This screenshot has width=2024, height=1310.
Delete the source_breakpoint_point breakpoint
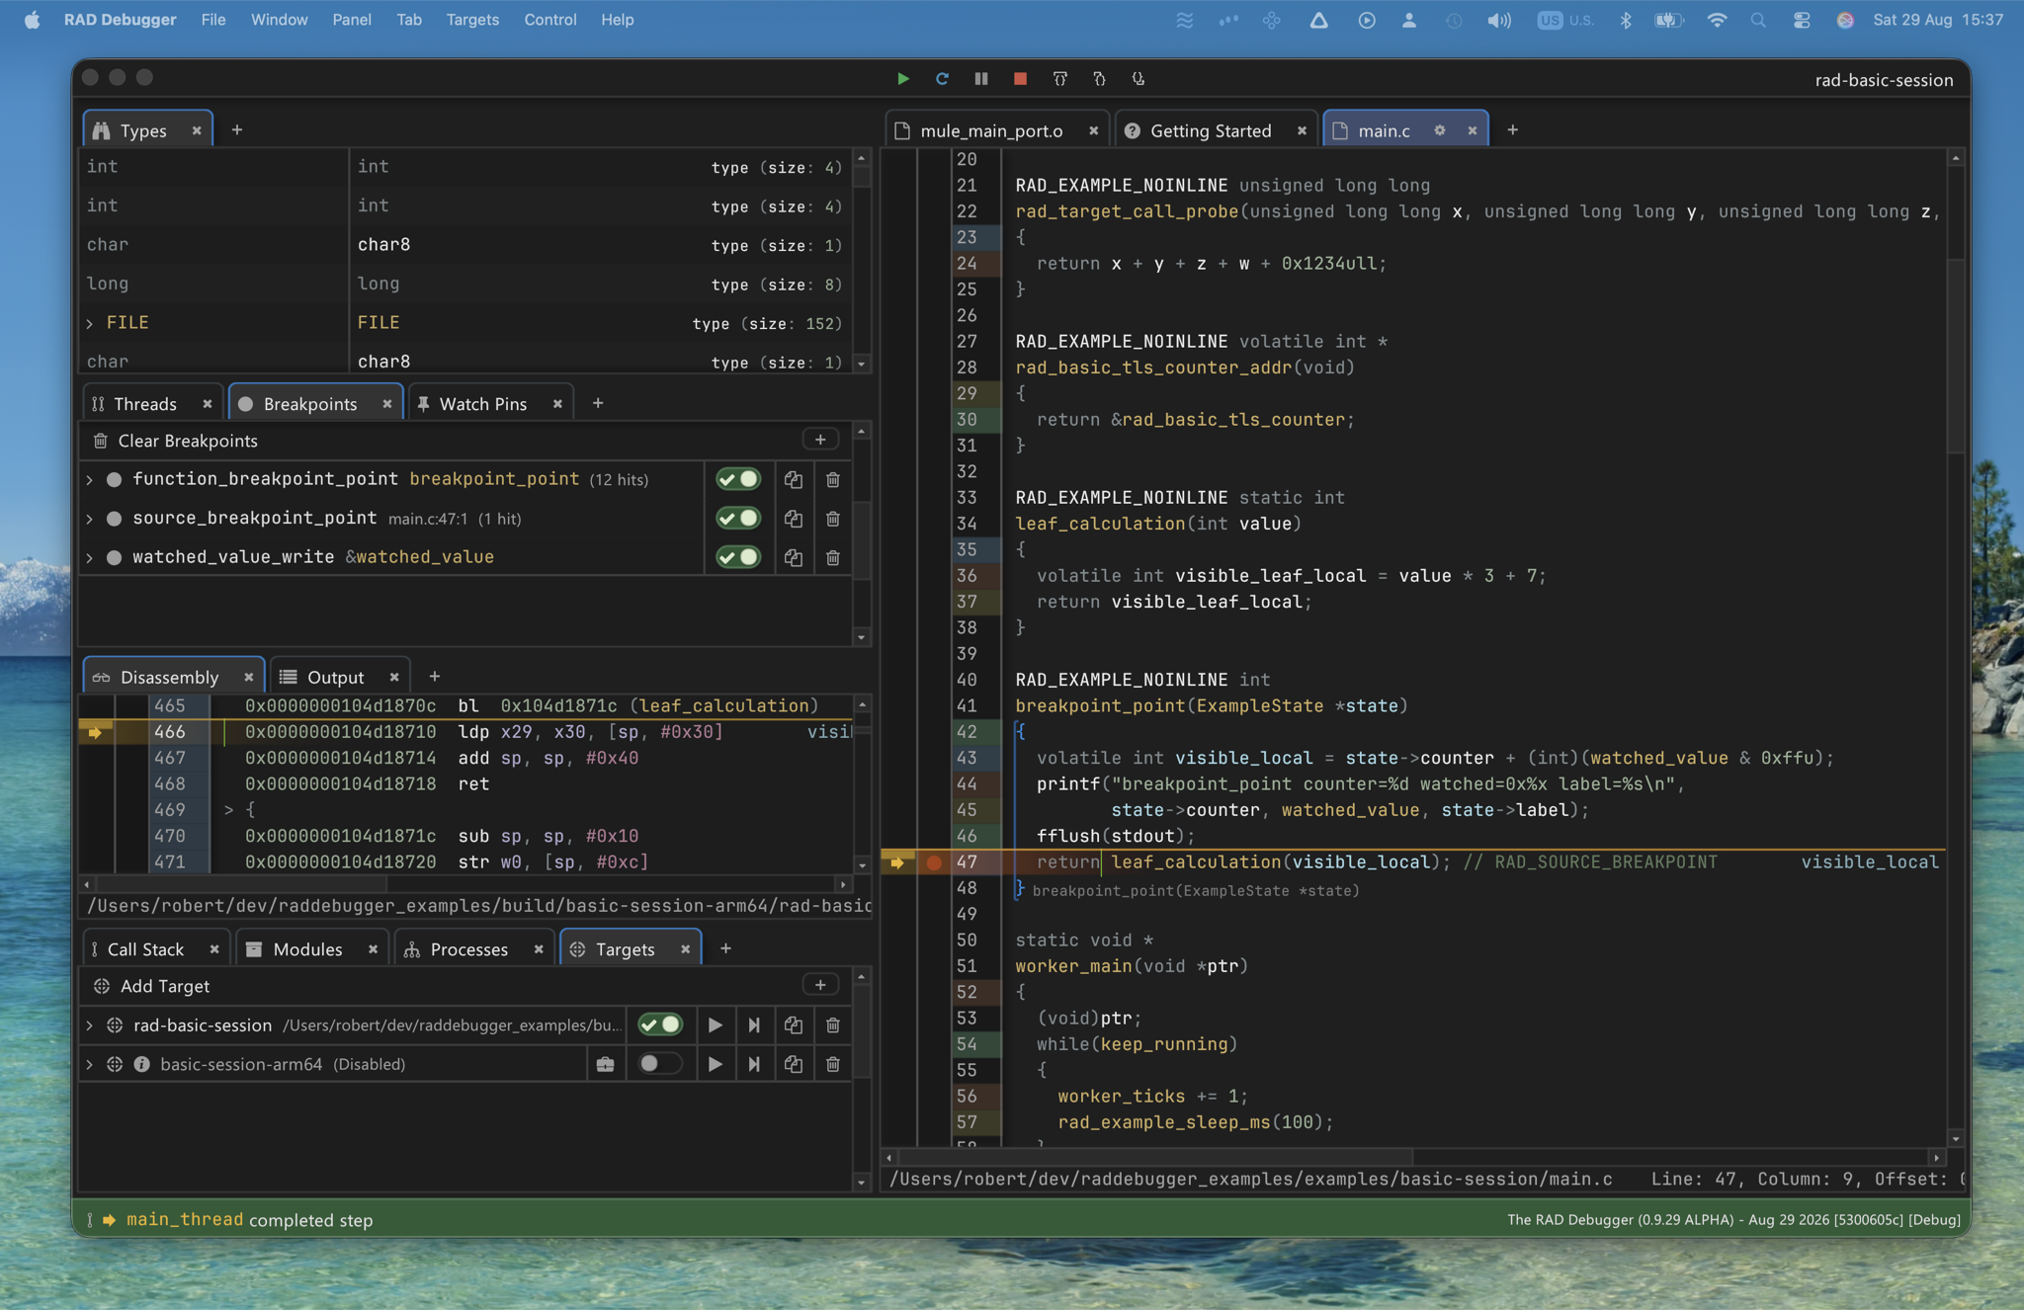pos(833,519)
